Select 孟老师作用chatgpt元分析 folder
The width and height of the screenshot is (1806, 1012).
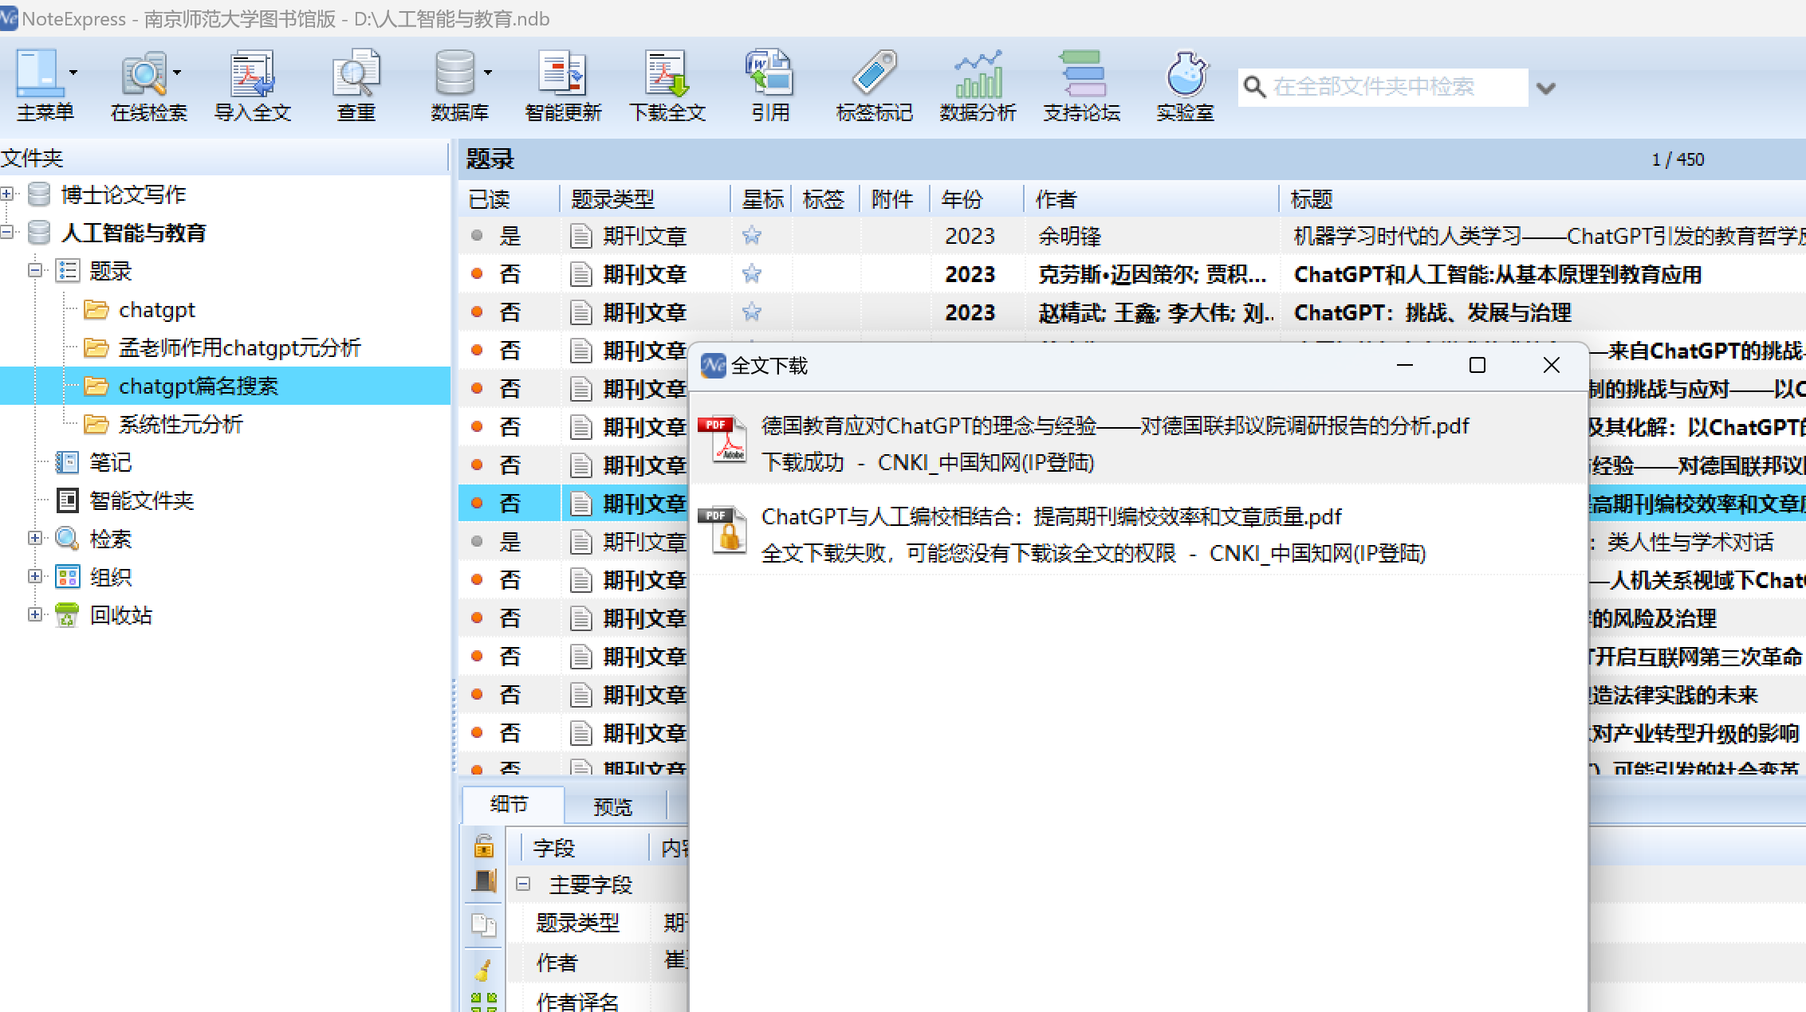point(239,347)
